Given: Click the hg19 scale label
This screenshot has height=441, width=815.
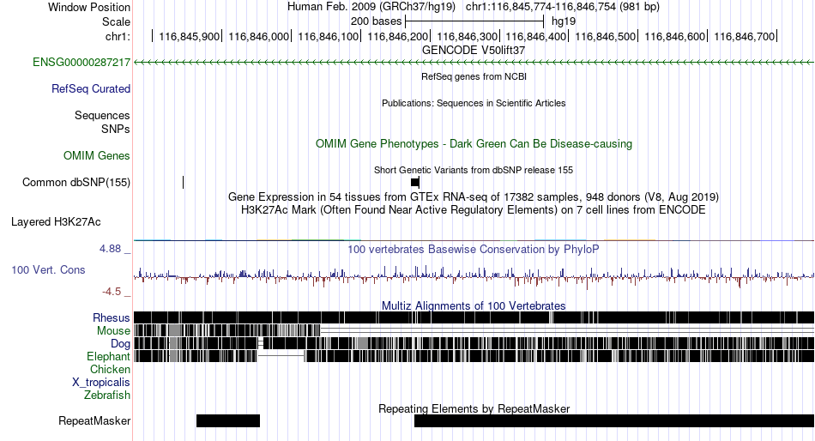Looking at the screenshot, I should coord(564,21).
